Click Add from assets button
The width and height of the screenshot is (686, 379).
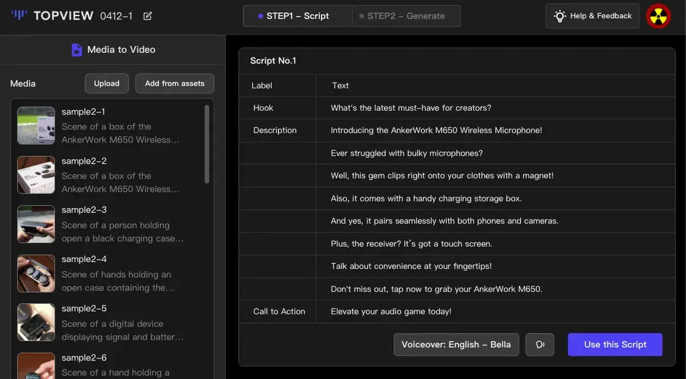coord(175,83)
